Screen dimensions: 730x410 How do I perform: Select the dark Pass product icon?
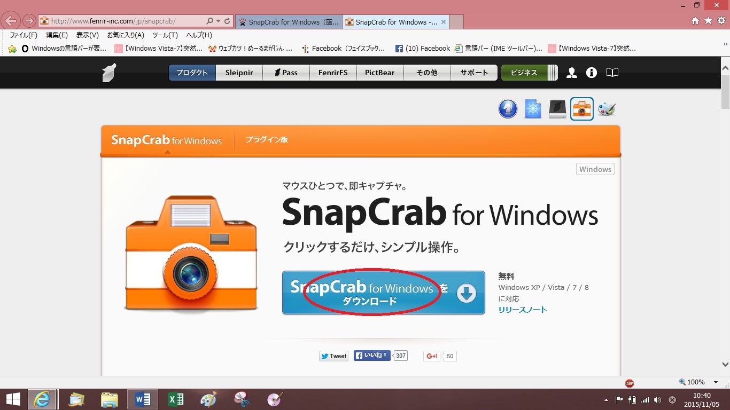557,109
